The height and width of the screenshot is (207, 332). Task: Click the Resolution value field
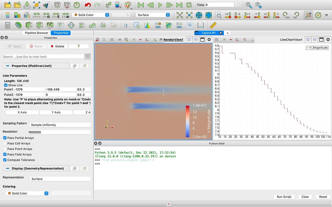coord(59,132)
